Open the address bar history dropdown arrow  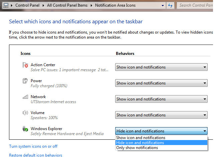click(163, 5)
